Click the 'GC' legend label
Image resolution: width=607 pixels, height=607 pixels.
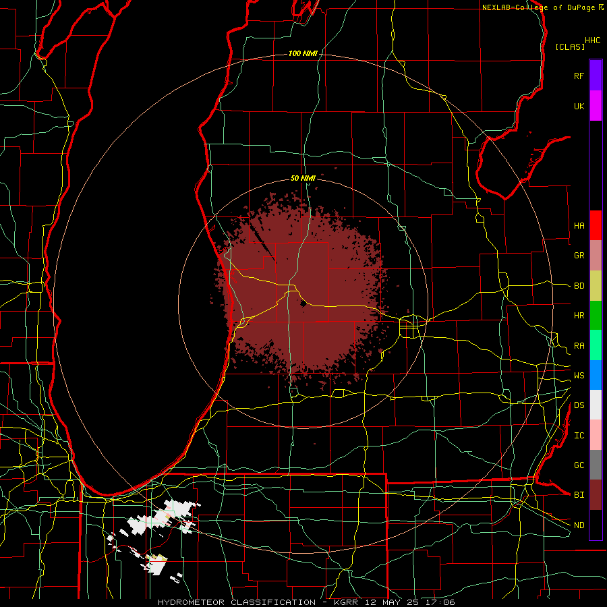[579, 465]
